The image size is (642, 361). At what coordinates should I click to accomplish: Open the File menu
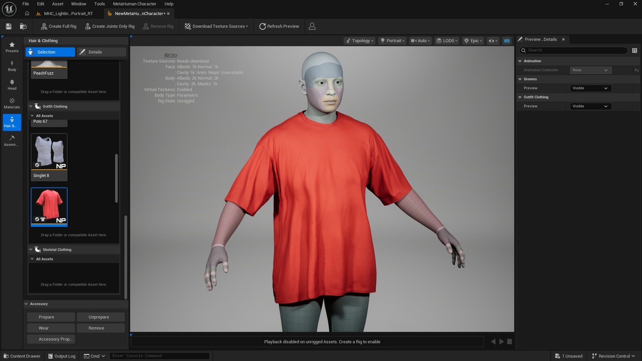click(26, 4)
